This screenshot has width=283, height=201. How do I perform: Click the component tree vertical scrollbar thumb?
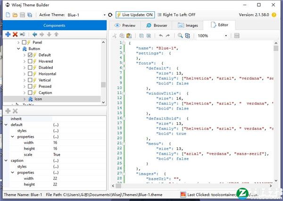coord(103,84)
